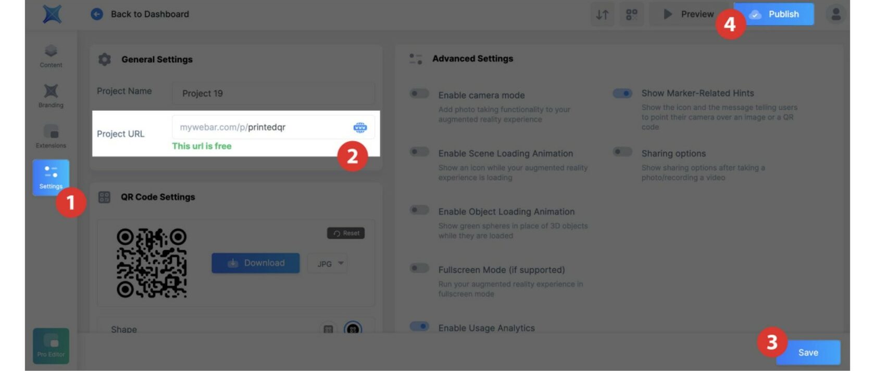This screenshot has width=875, height=371.
Task: Preview the project
Action: click(x=689, y=14)
